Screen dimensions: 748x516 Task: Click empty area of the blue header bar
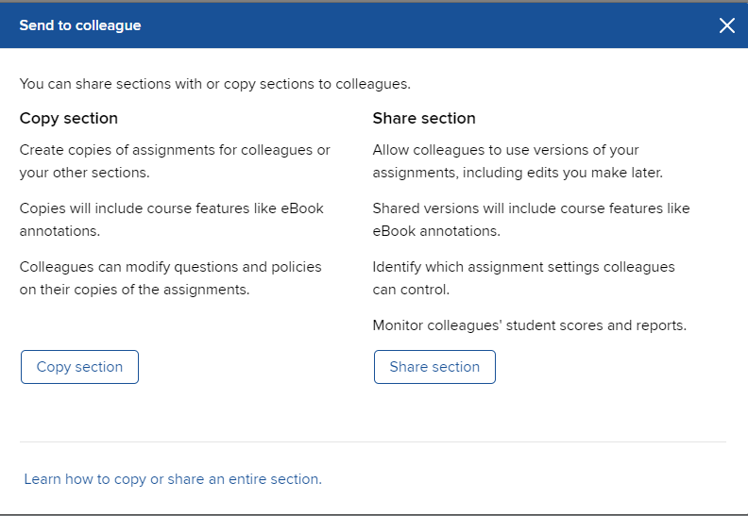point(425,25)
